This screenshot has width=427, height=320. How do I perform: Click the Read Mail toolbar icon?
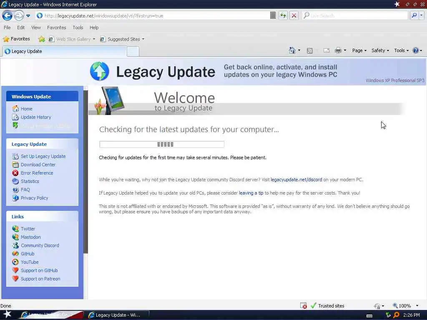tap(327, 50)
